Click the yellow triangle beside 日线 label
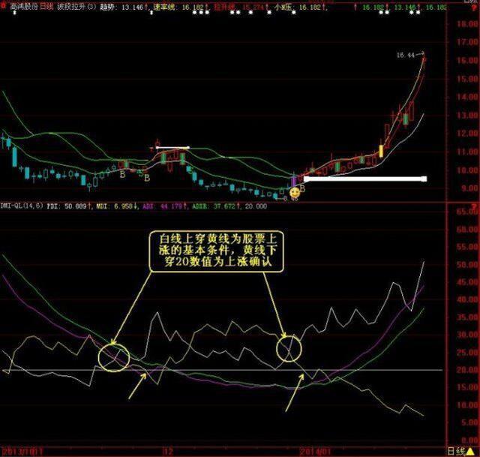Image resolution: width=480 pixels, height=457 pixels. tap(469, 451)
